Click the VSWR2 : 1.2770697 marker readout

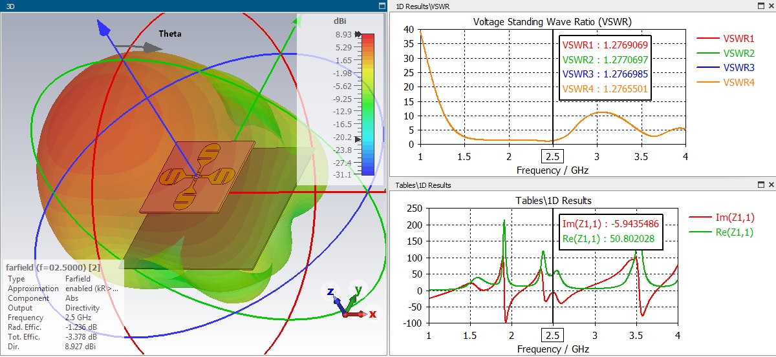pos(605,60)
